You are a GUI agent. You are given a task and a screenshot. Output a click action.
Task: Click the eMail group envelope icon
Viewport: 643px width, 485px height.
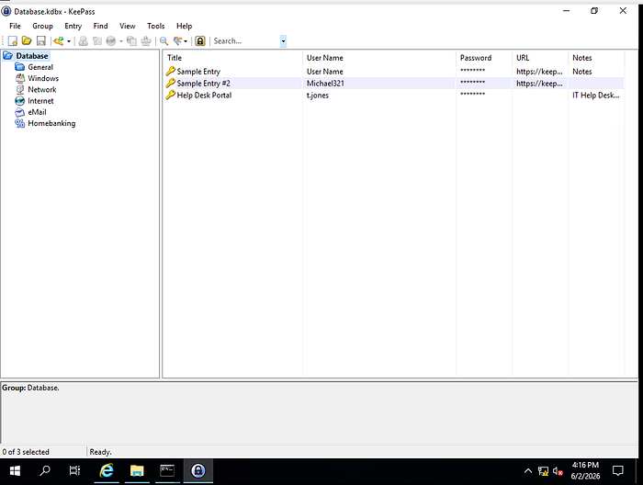pos(19,112)
